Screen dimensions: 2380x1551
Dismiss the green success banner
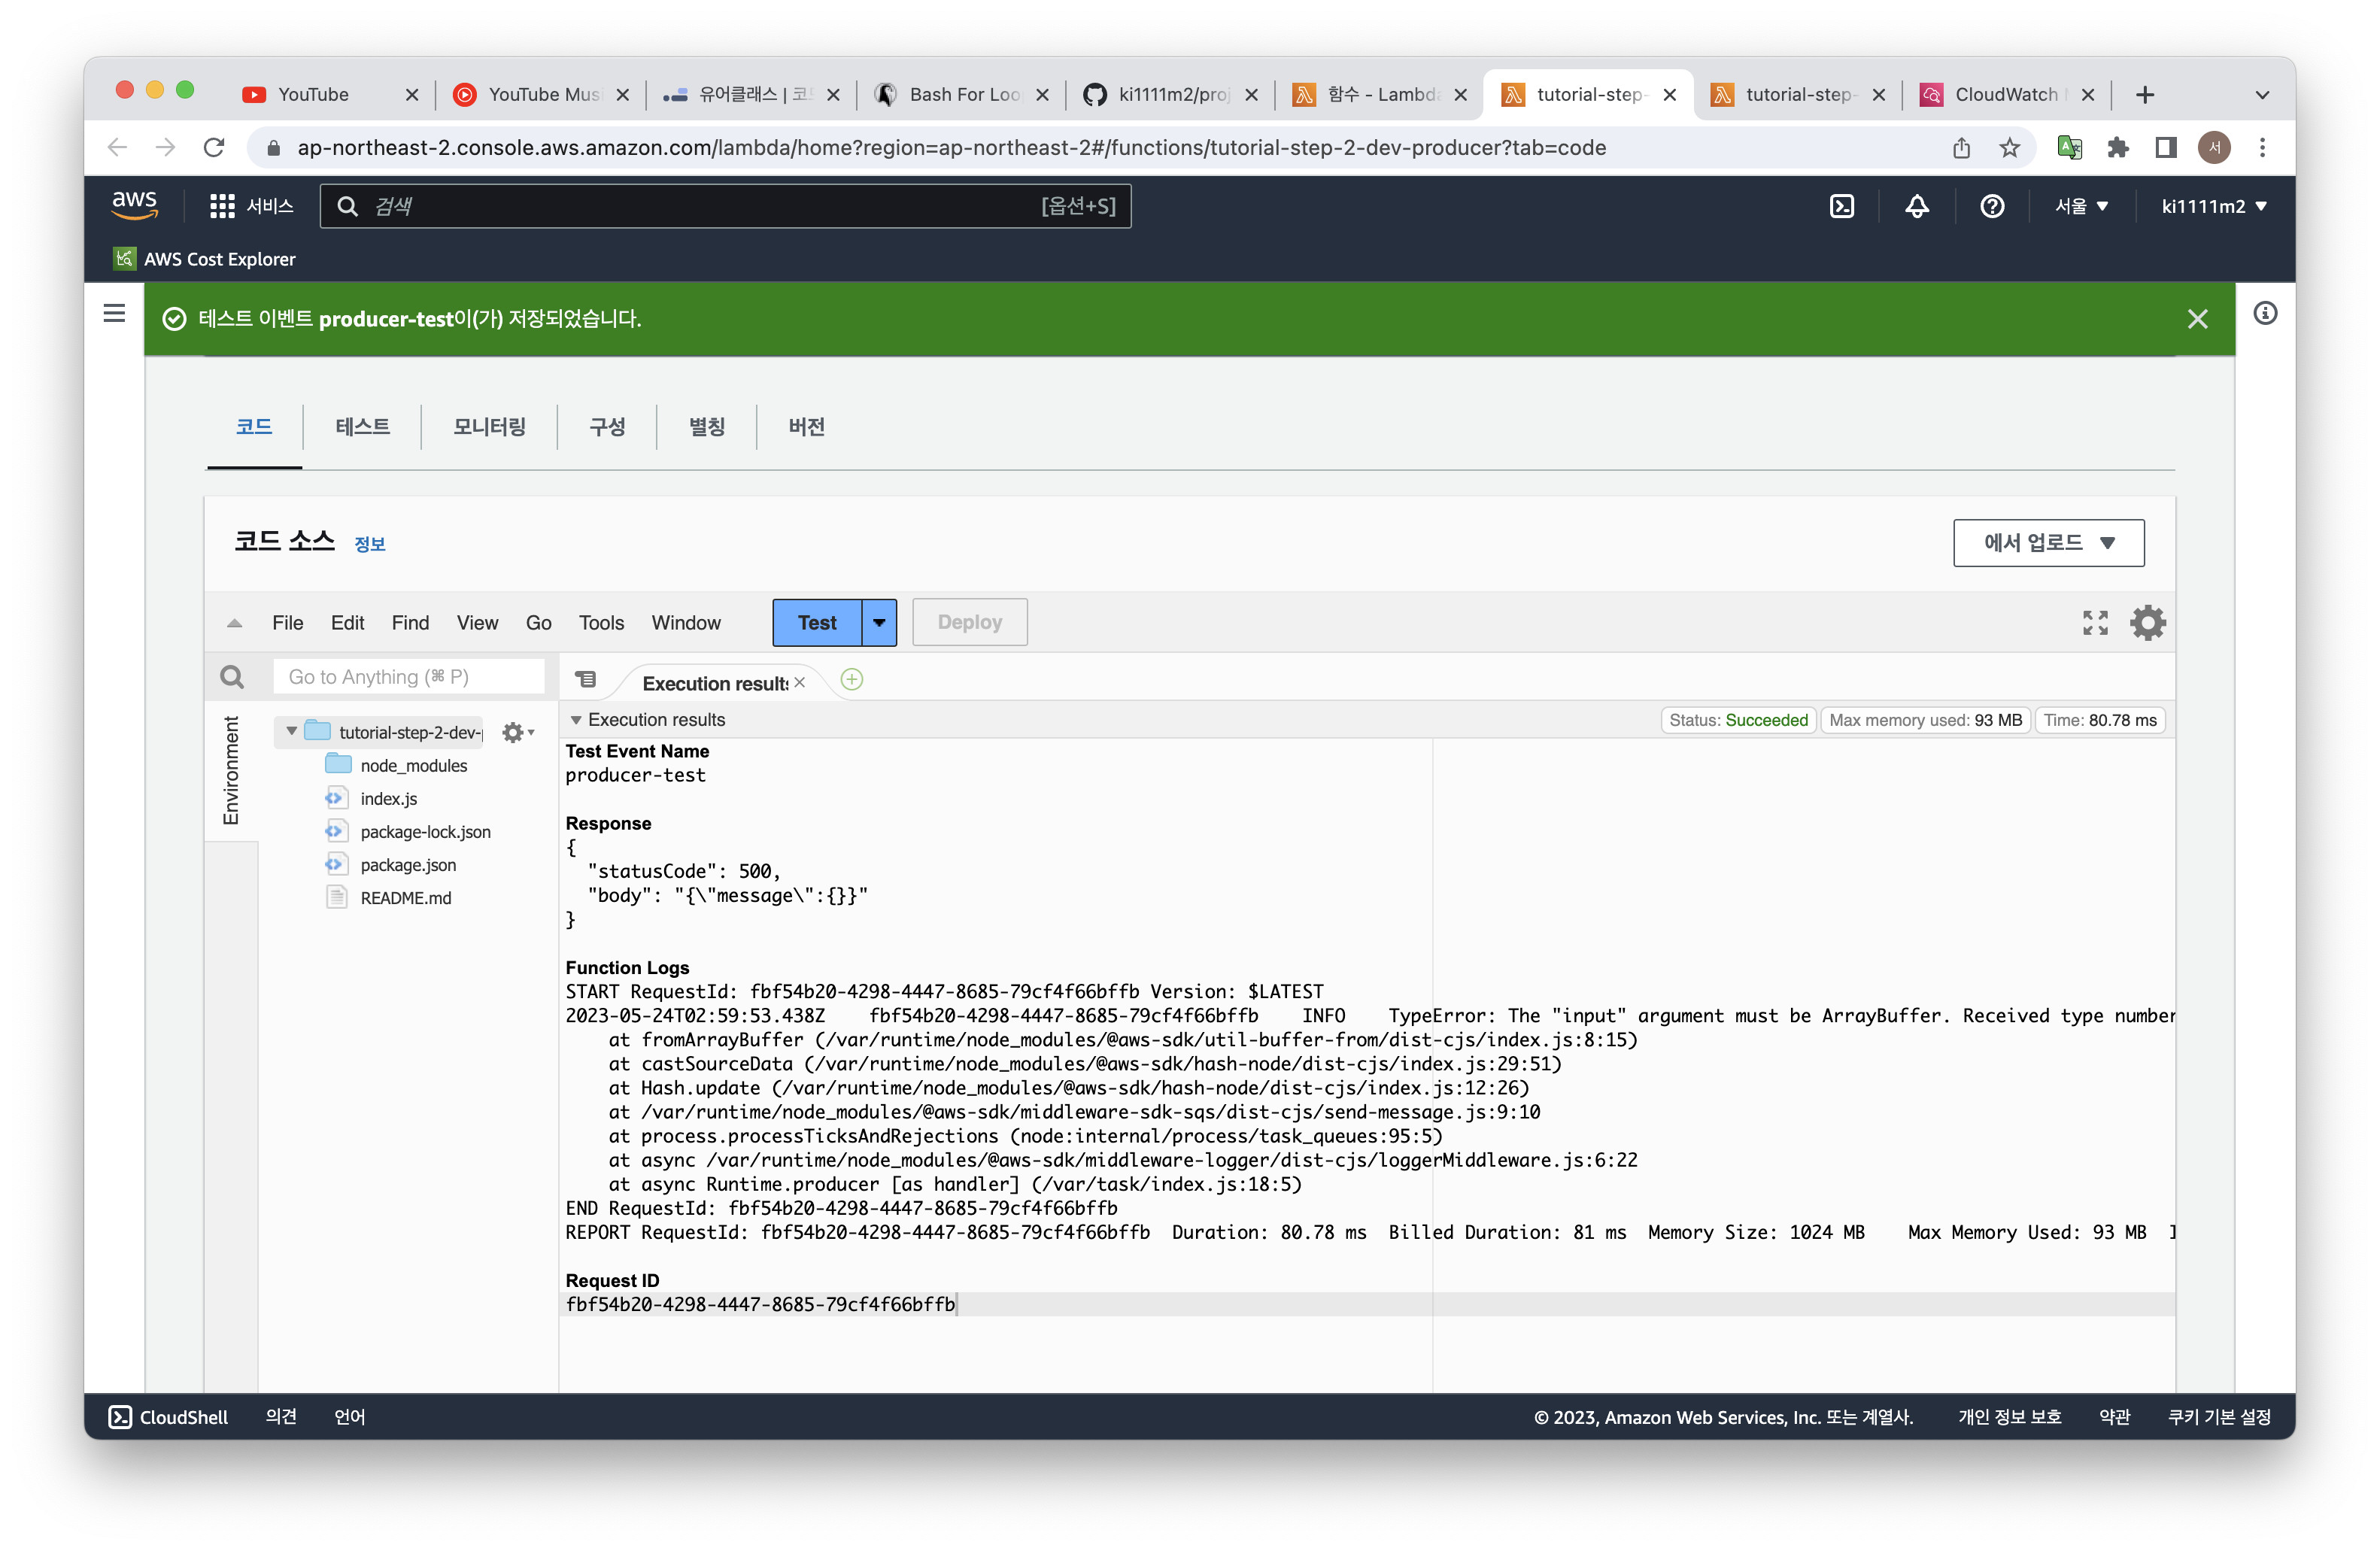[2197, 319]
